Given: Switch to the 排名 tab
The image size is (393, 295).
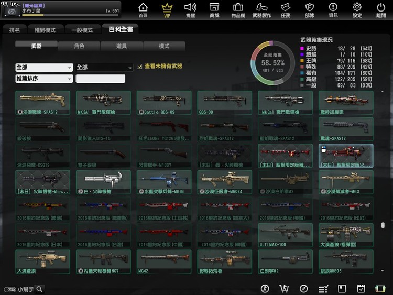Looking at the screenshot, I should (15, 30).
